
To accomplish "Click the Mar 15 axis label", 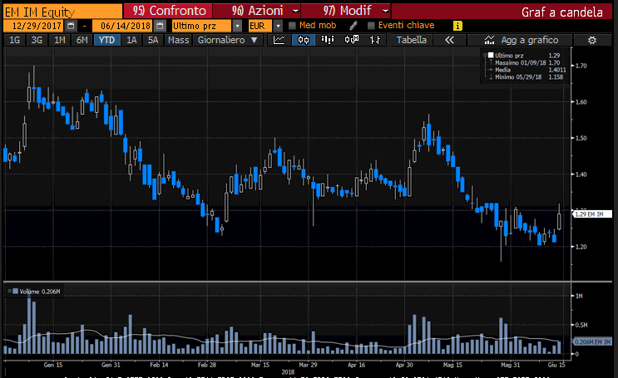I will [x=260, y=365].
